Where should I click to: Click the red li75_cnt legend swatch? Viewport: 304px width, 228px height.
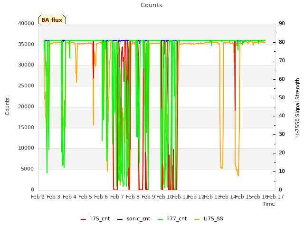point(84,219)
